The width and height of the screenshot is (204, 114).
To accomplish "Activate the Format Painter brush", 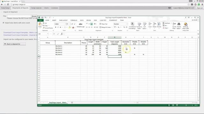I will 44,28.
